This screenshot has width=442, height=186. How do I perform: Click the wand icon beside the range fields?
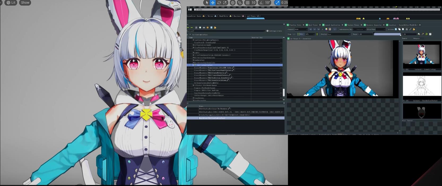tap(423, 34)
